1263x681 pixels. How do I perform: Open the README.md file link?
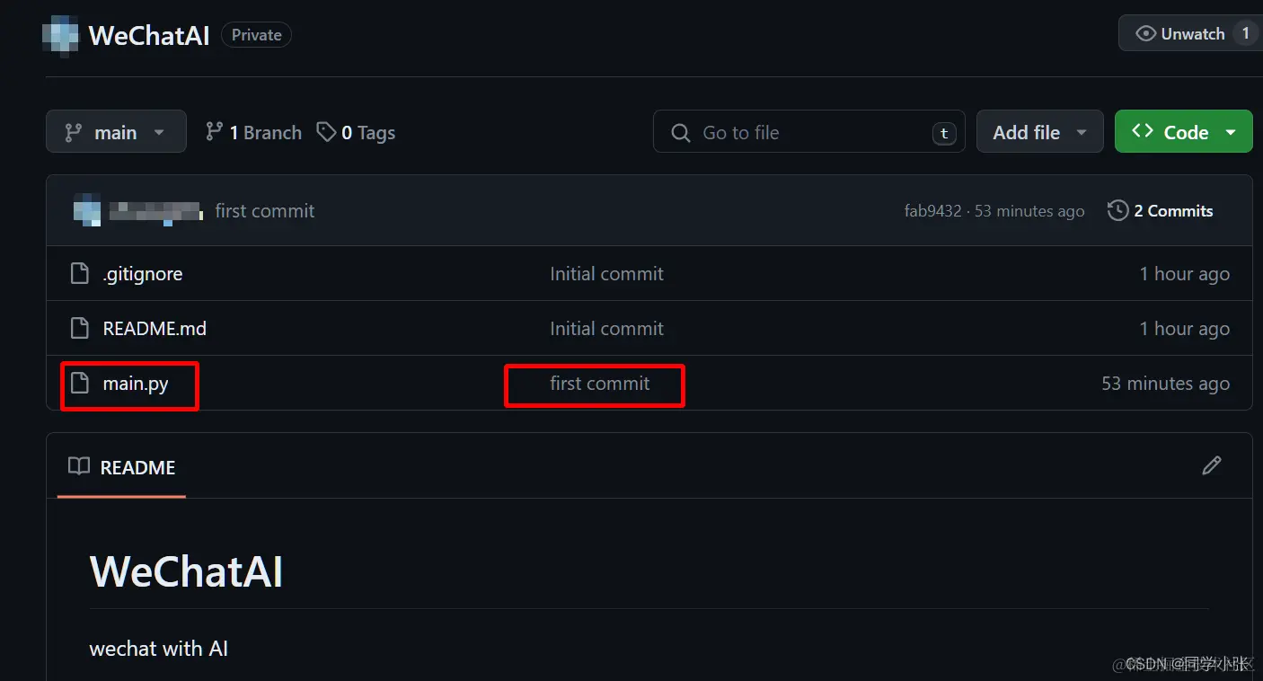click(x=155, y=329)
